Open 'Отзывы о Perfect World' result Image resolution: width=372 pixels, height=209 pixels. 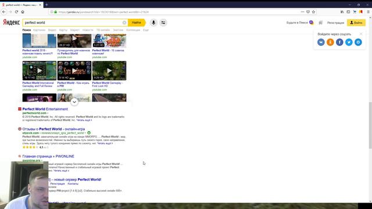click(53, 129)
